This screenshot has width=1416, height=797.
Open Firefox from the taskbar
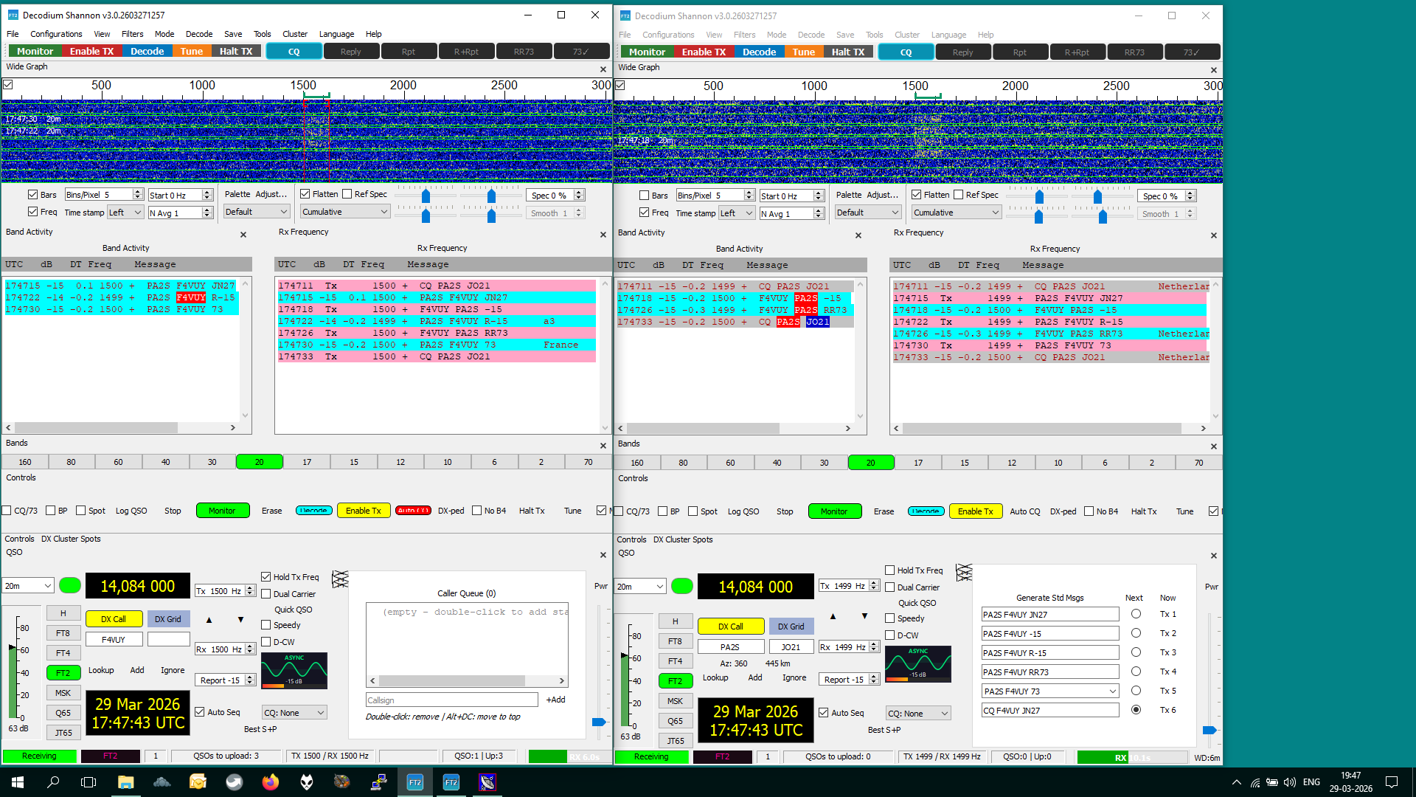(x=271, y=782)
